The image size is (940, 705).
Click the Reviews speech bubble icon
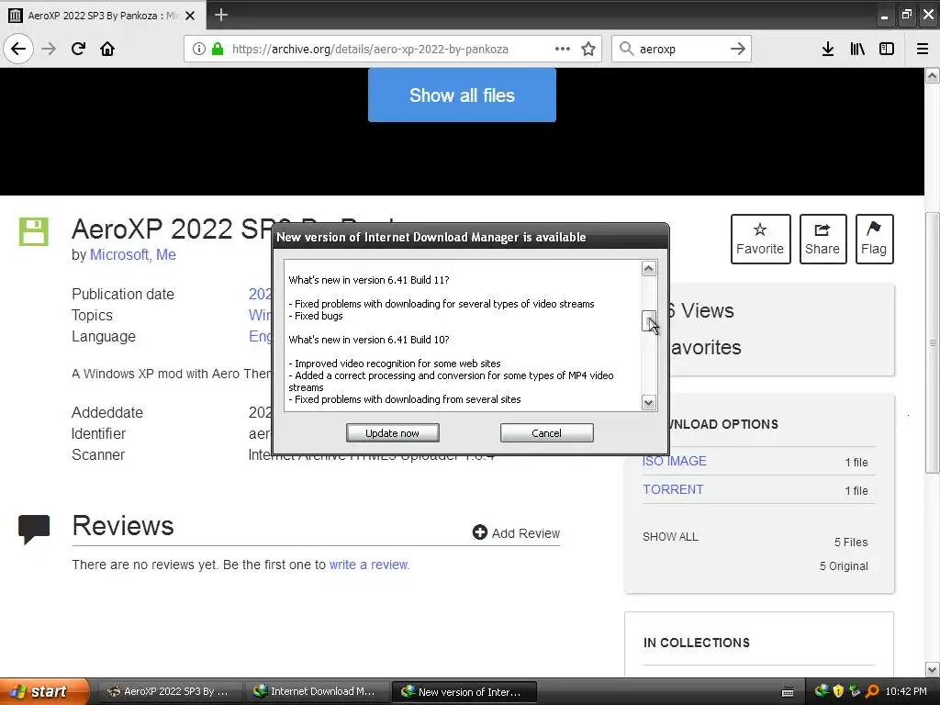click(34, 529)
